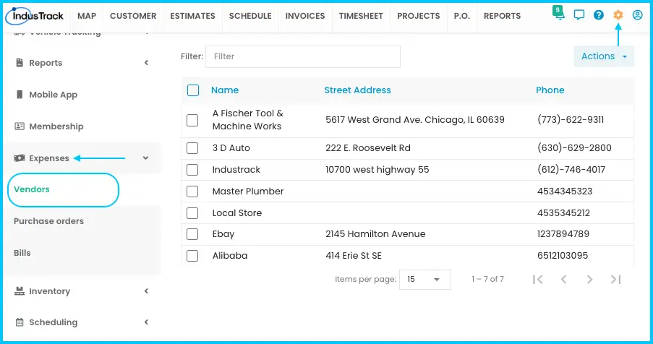Open the SCHEDULE tab

coord(250,16)
